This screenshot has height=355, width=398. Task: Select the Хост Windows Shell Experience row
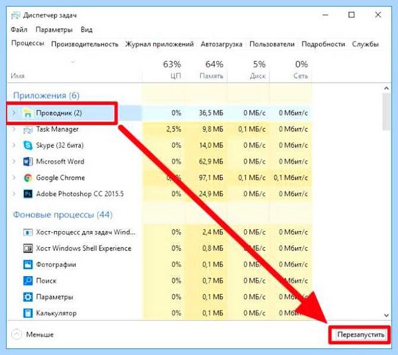point(160,248)
